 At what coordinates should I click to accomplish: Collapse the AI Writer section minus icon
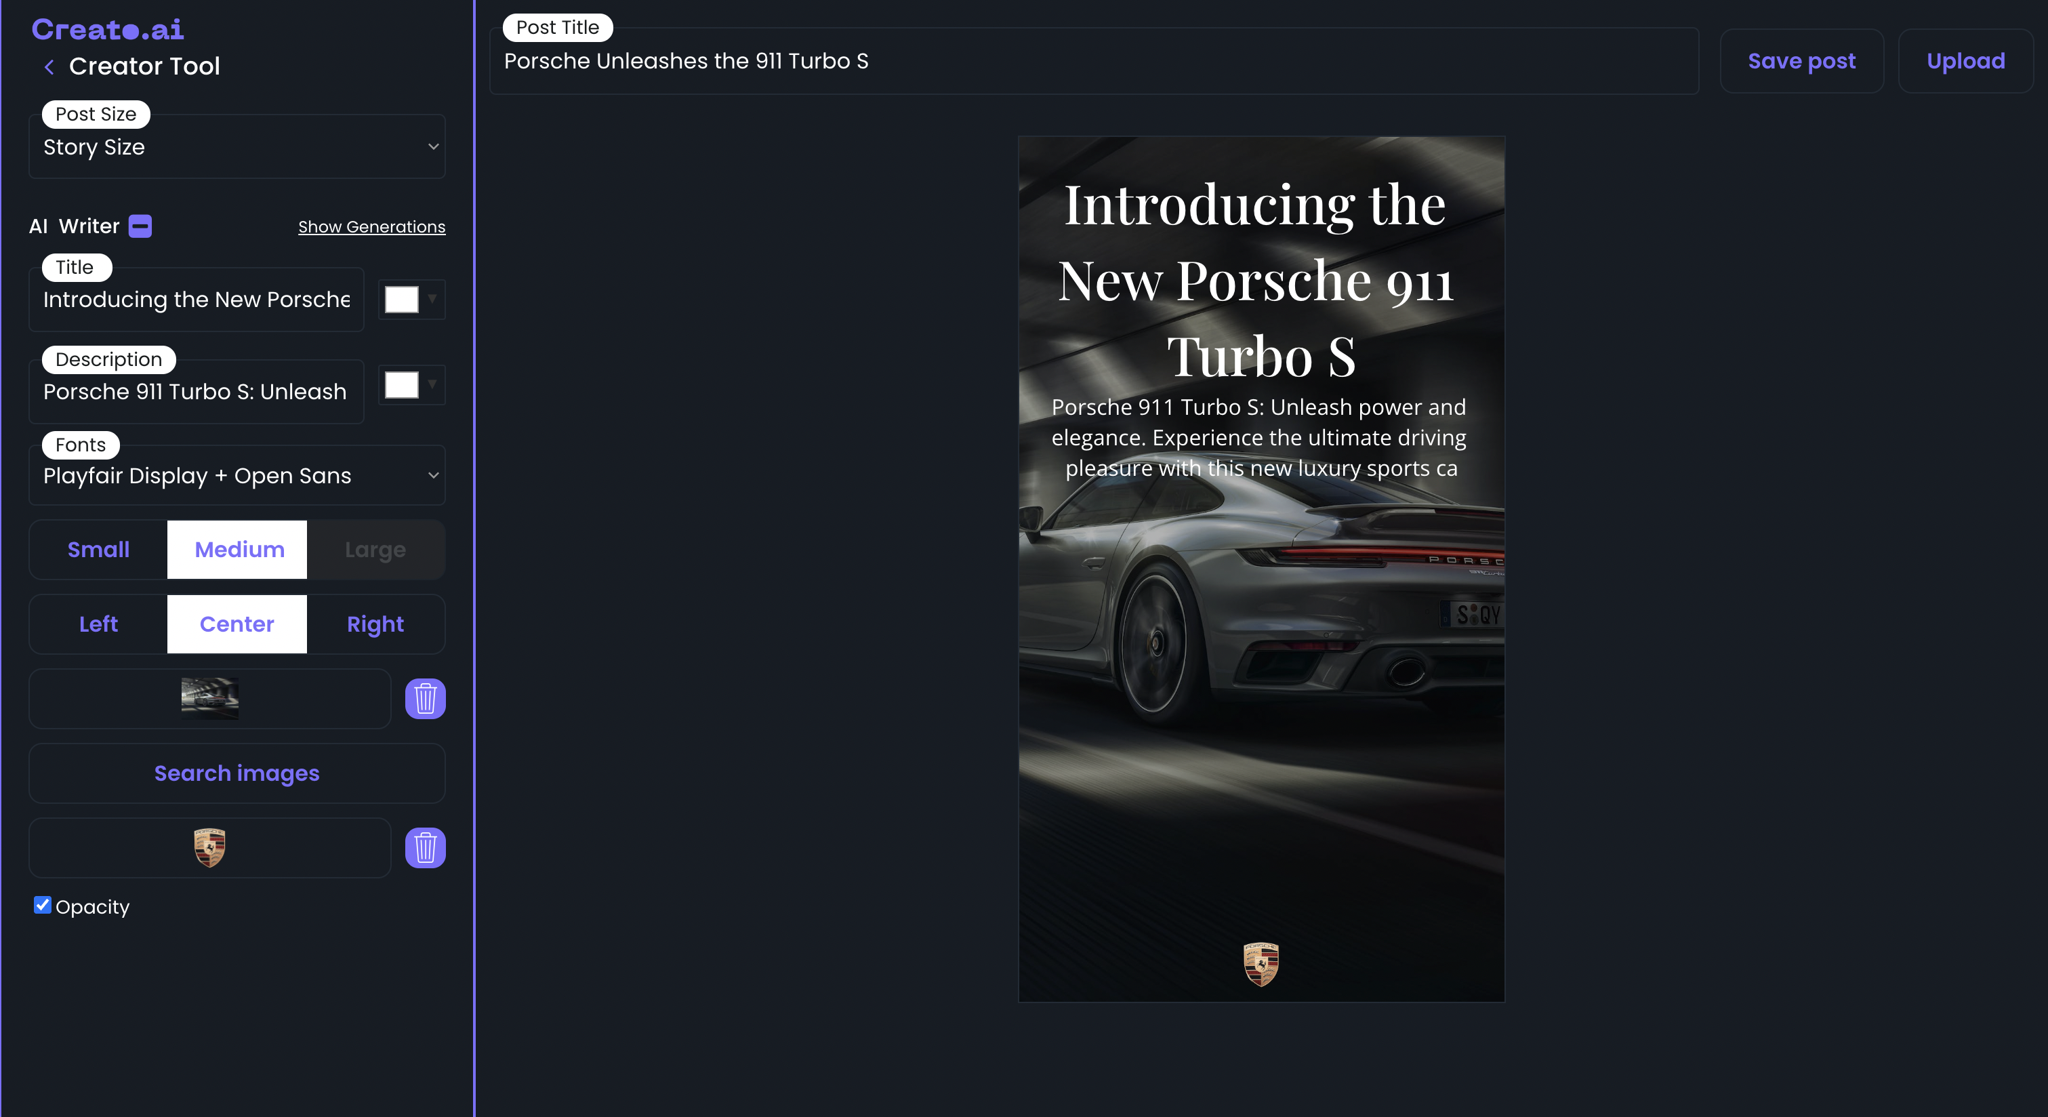[x=140, y=226]
